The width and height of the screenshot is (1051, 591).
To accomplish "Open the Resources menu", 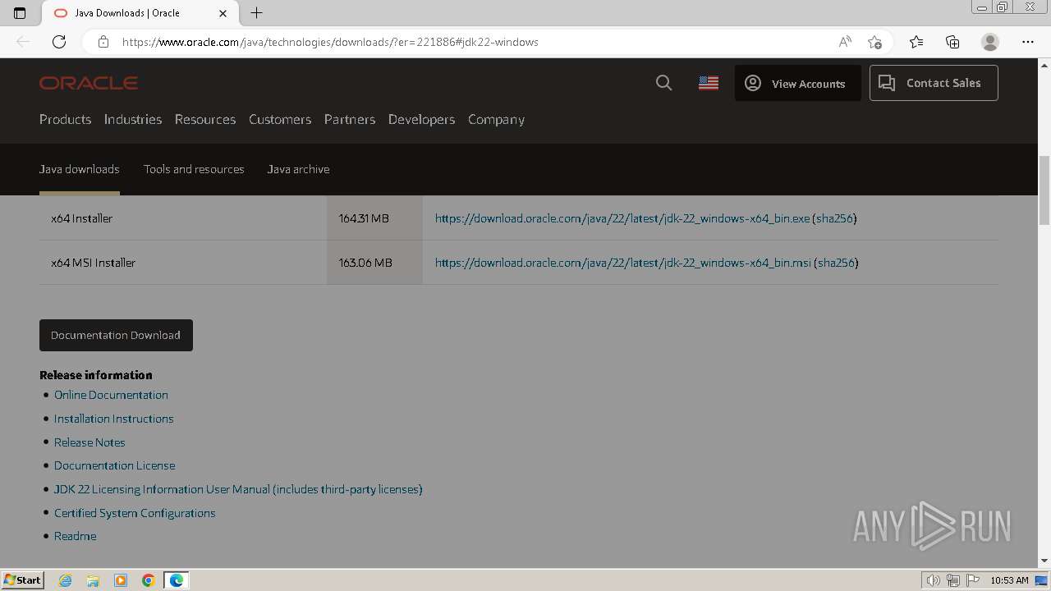I will tap(205, 119).
